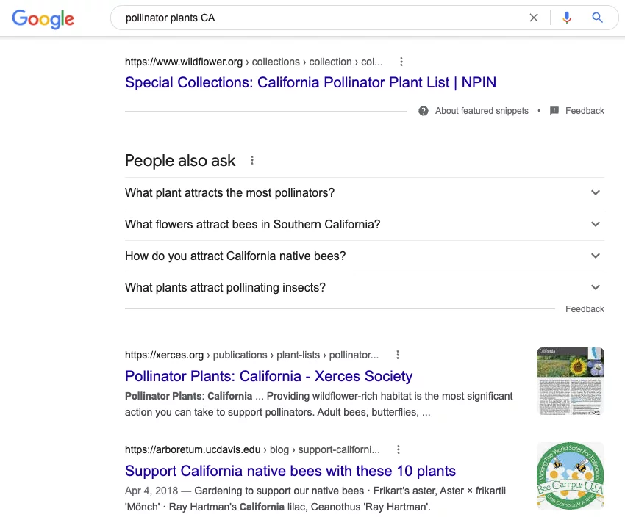Viewport: 625px width, 531px height.
Task: Click 'What plants attract pollinating insects?' text
Action: point(225,287)
